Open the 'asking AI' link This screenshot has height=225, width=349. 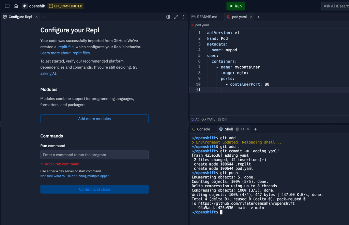coord(48,73)
